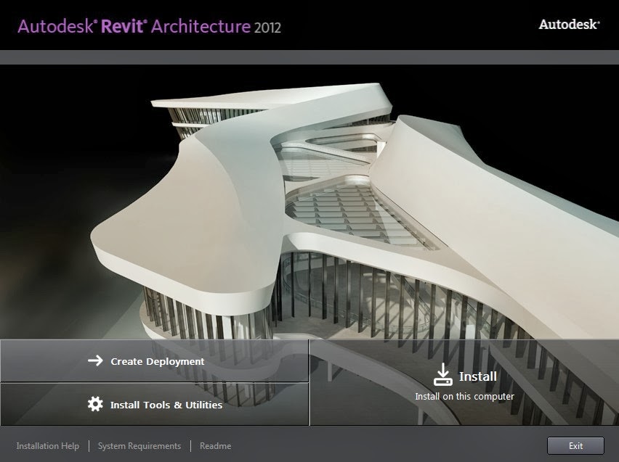Viewport: 619px width, 462px height.
Task: Click the gear icon for Tools & Utilities
Action: pyautogui.click(x=95, y=404)
